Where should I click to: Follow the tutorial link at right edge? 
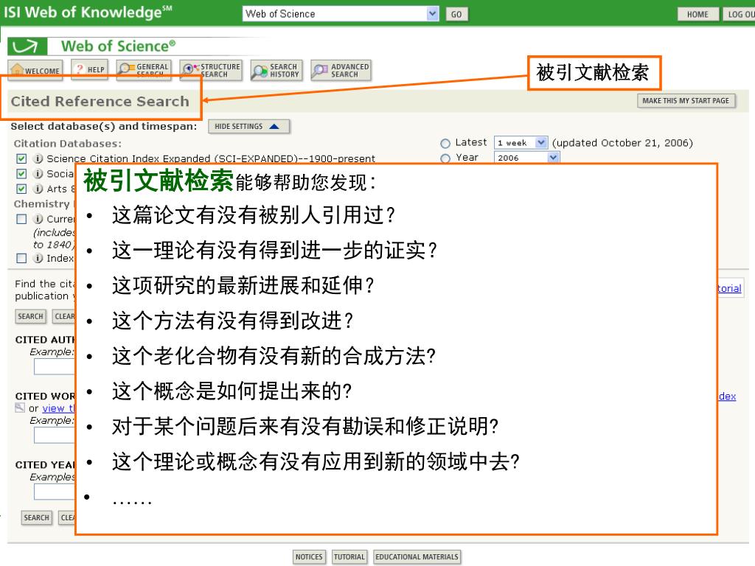tap(729, 288)
